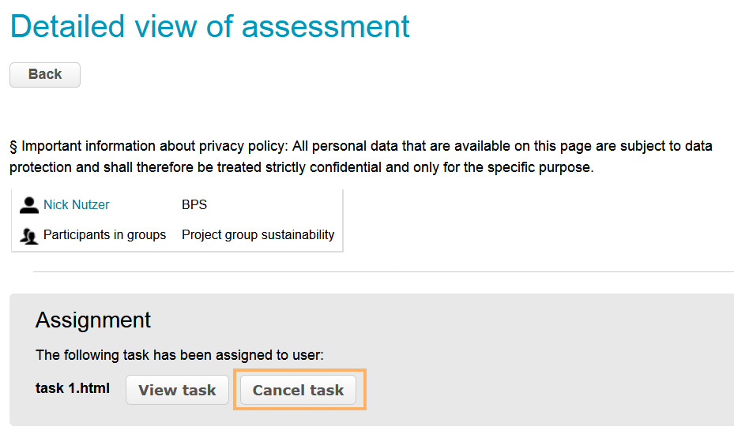Click the Project group sustainability text

[x=258, y=235]
